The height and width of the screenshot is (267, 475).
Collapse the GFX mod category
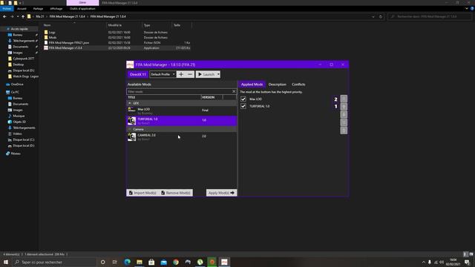tap(130, 103)
